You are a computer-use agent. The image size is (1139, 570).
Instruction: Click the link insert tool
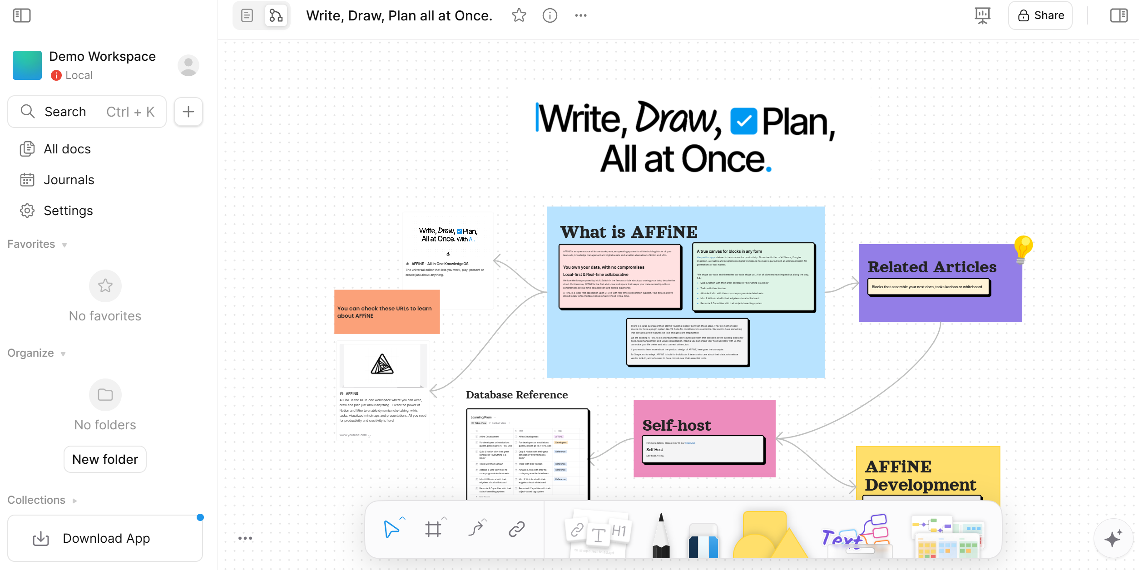click(x=517, y=529)
